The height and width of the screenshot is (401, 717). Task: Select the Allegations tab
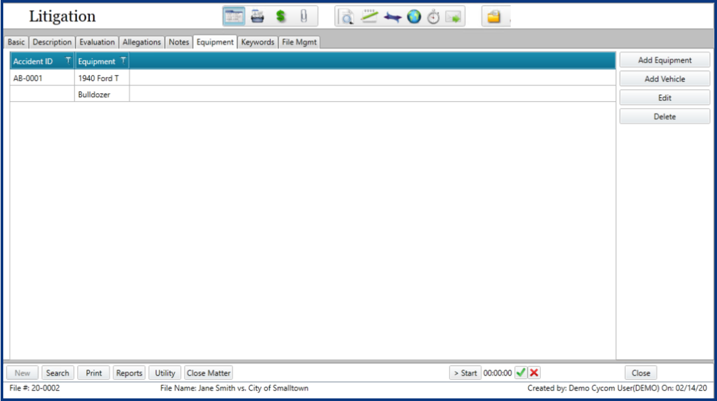point(142,42)
